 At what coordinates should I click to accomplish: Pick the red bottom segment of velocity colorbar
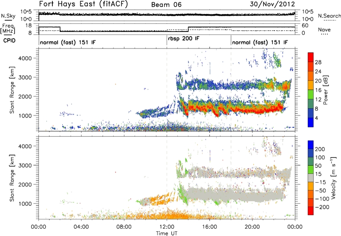click(311, 211)
